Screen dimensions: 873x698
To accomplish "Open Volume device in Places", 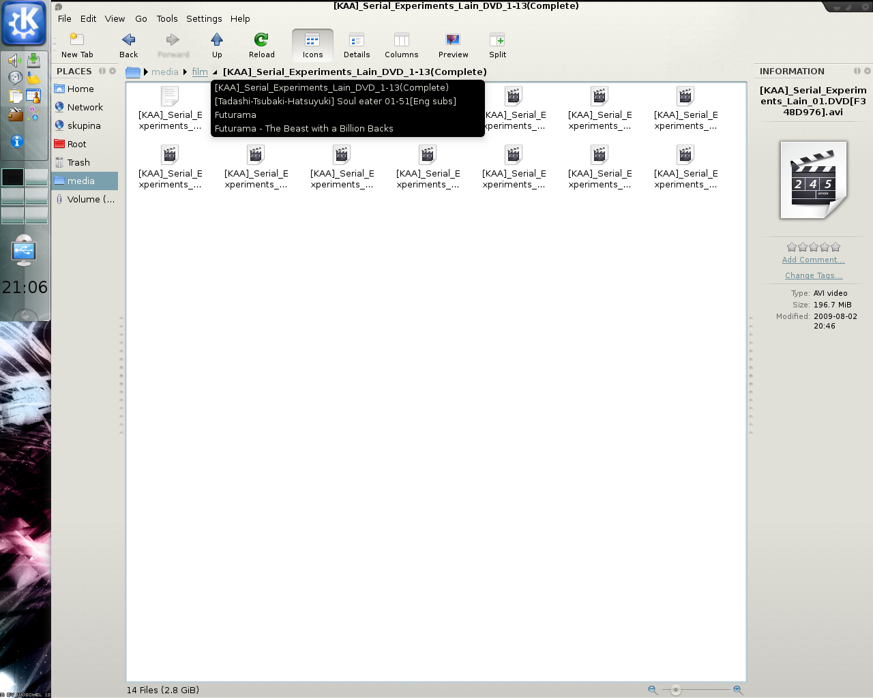I will 85,199.
